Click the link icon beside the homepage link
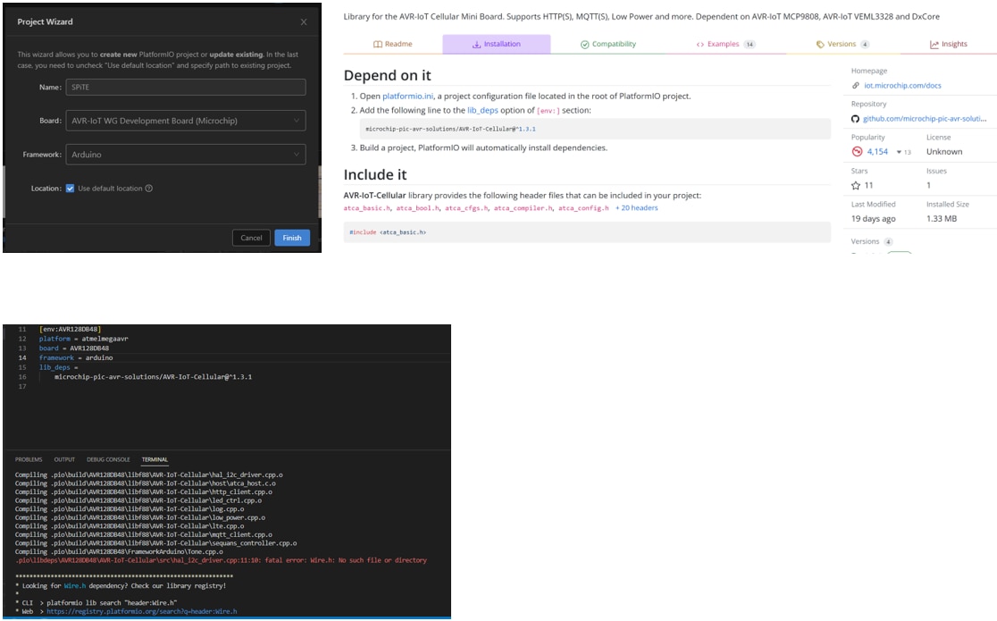This screenshot has height=621, width=997. [x=856, y=85]
